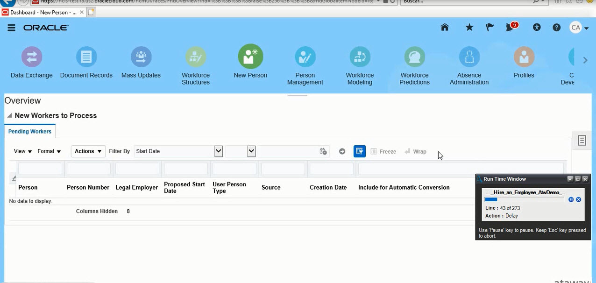Screen dimensions: 596x283
Task: Toggle Query By Example filter icon
Action: (360, 151)
